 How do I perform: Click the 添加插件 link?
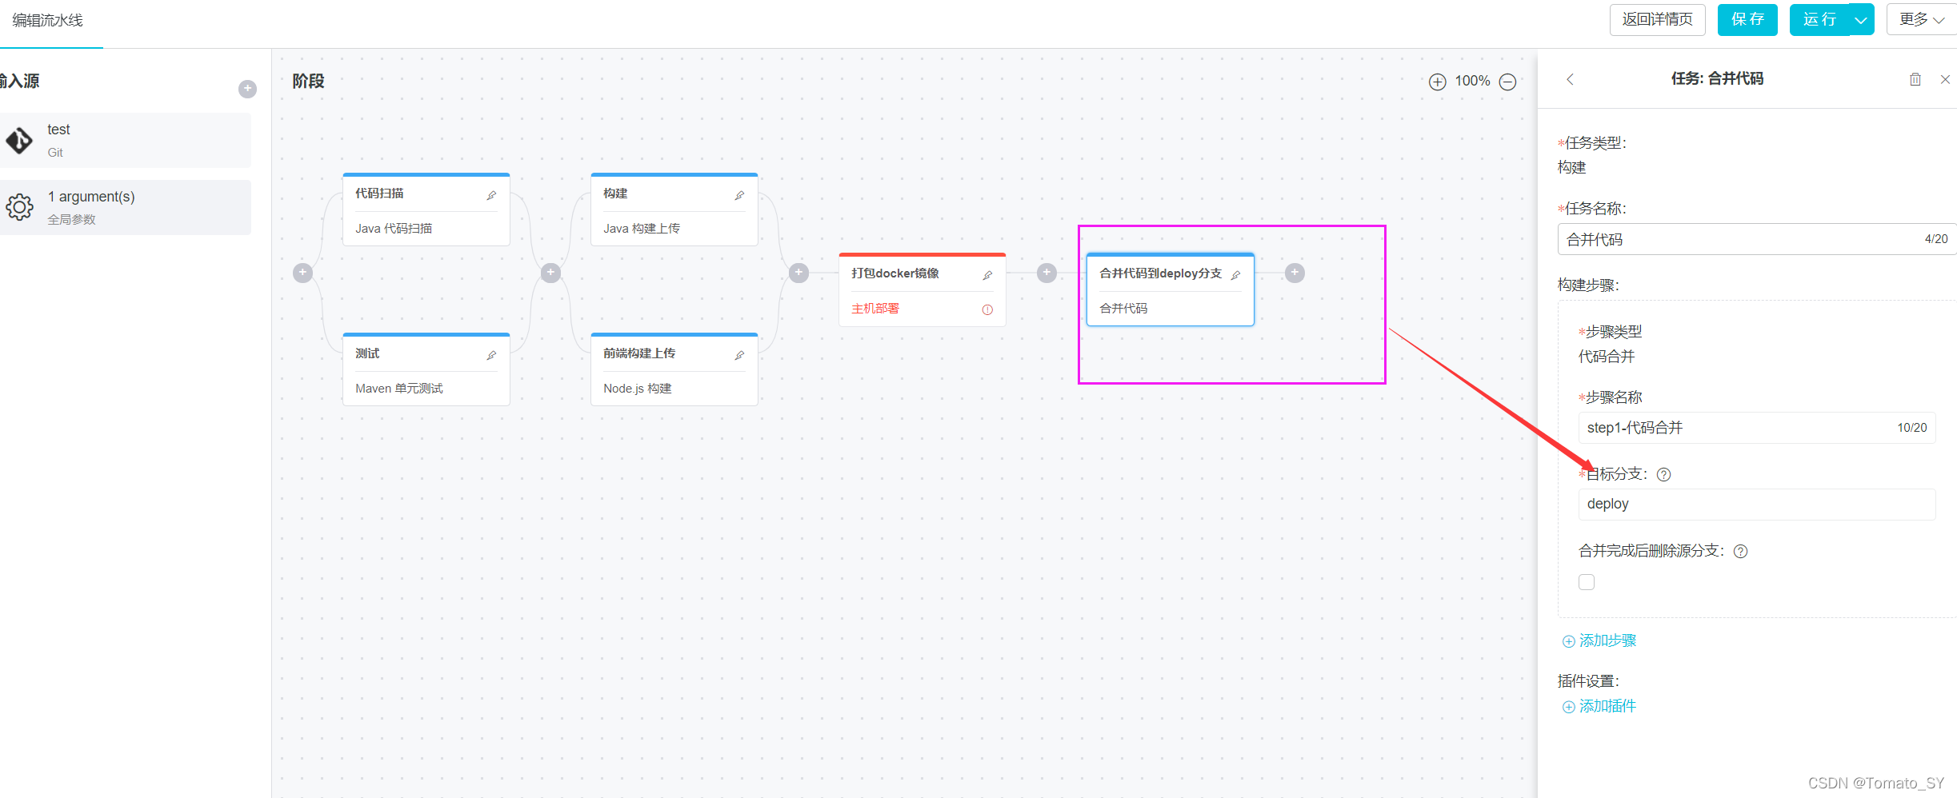(1599, 707)
